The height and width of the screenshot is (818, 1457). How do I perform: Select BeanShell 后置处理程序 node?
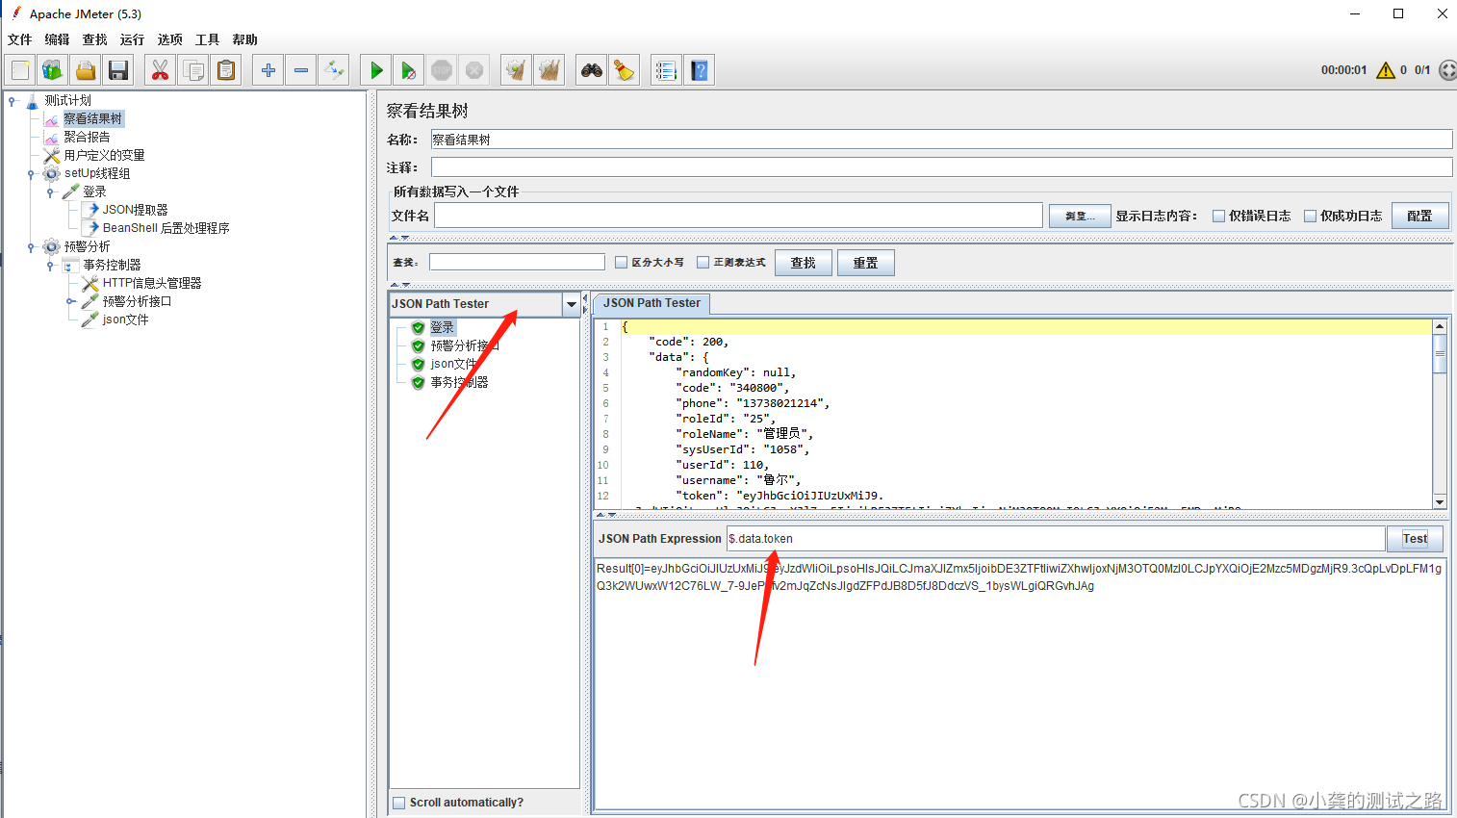tap(166, 228)
